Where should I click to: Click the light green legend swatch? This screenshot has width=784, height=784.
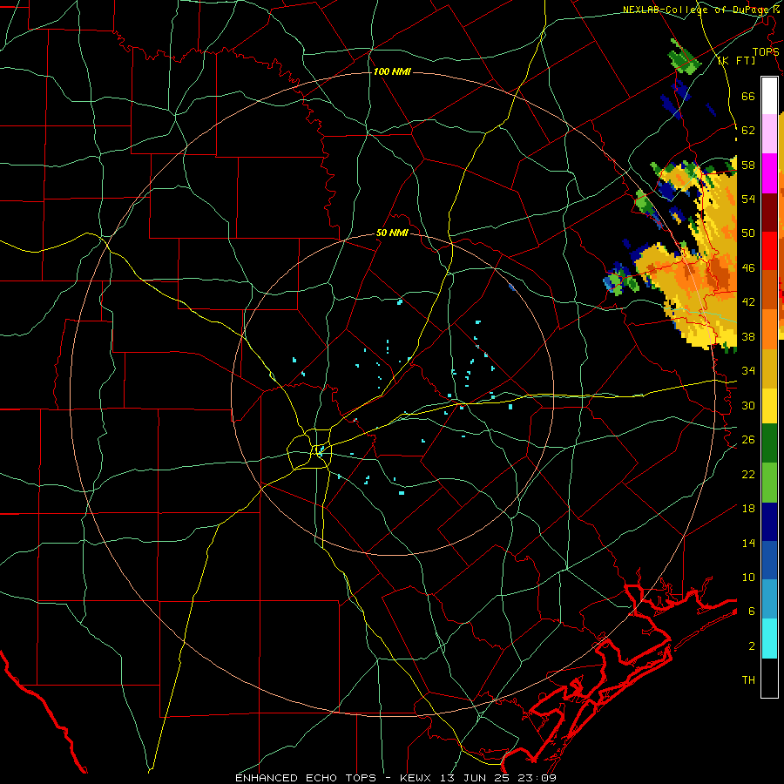(x=769, y=483)
